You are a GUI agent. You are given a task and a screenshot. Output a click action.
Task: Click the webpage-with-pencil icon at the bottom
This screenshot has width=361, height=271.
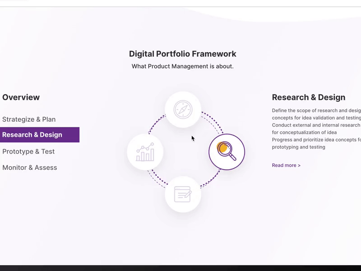(x=183, y=193)
